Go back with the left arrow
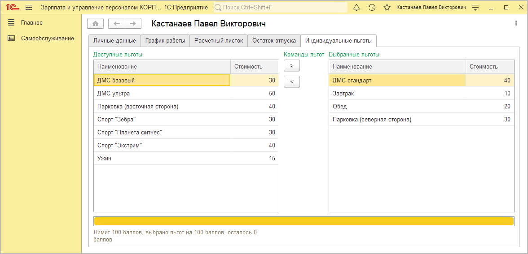The height and width of the screenshot is (254, 528). (x=117, y=24)
